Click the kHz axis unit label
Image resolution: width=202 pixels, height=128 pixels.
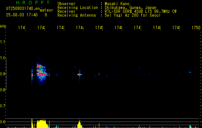[x=3, y=26]
